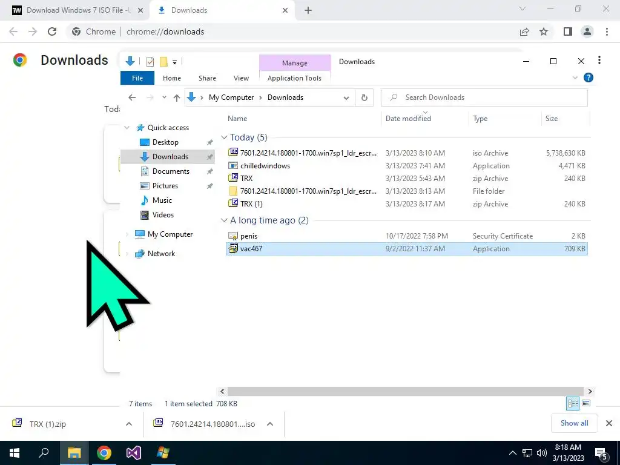This screenshot has width=620, height=465.
Task: Click the horizontal scrollbar track
Action: pos(405,392)
